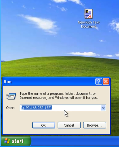Click the "Open:" label

point(11,108)
